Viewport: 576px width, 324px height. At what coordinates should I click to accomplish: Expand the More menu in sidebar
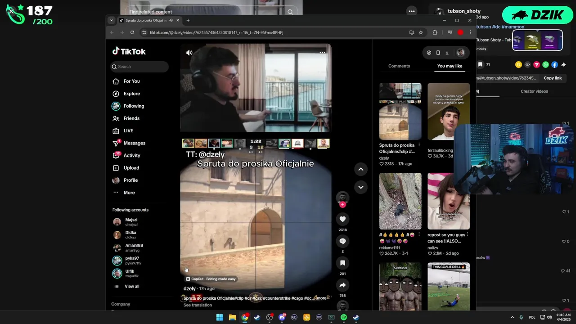pos(124,193)
